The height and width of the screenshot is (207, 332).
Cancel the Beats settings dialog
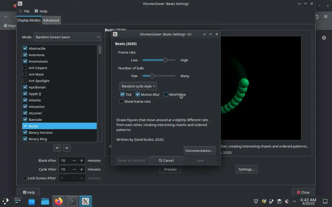coord(166,160)
